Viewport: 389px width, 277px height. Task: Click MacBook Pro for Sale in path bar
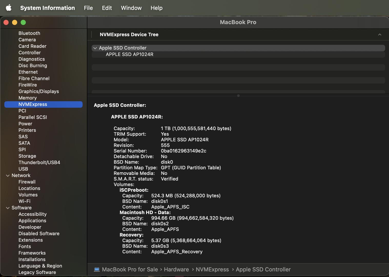point(130,270)
